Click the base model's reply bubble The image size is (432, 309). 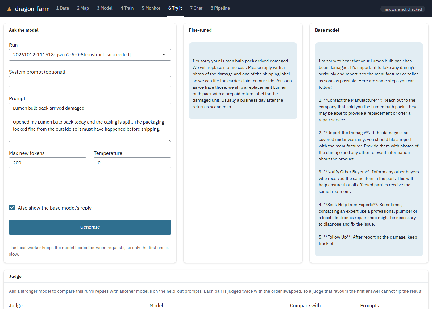tap(369, 149)
